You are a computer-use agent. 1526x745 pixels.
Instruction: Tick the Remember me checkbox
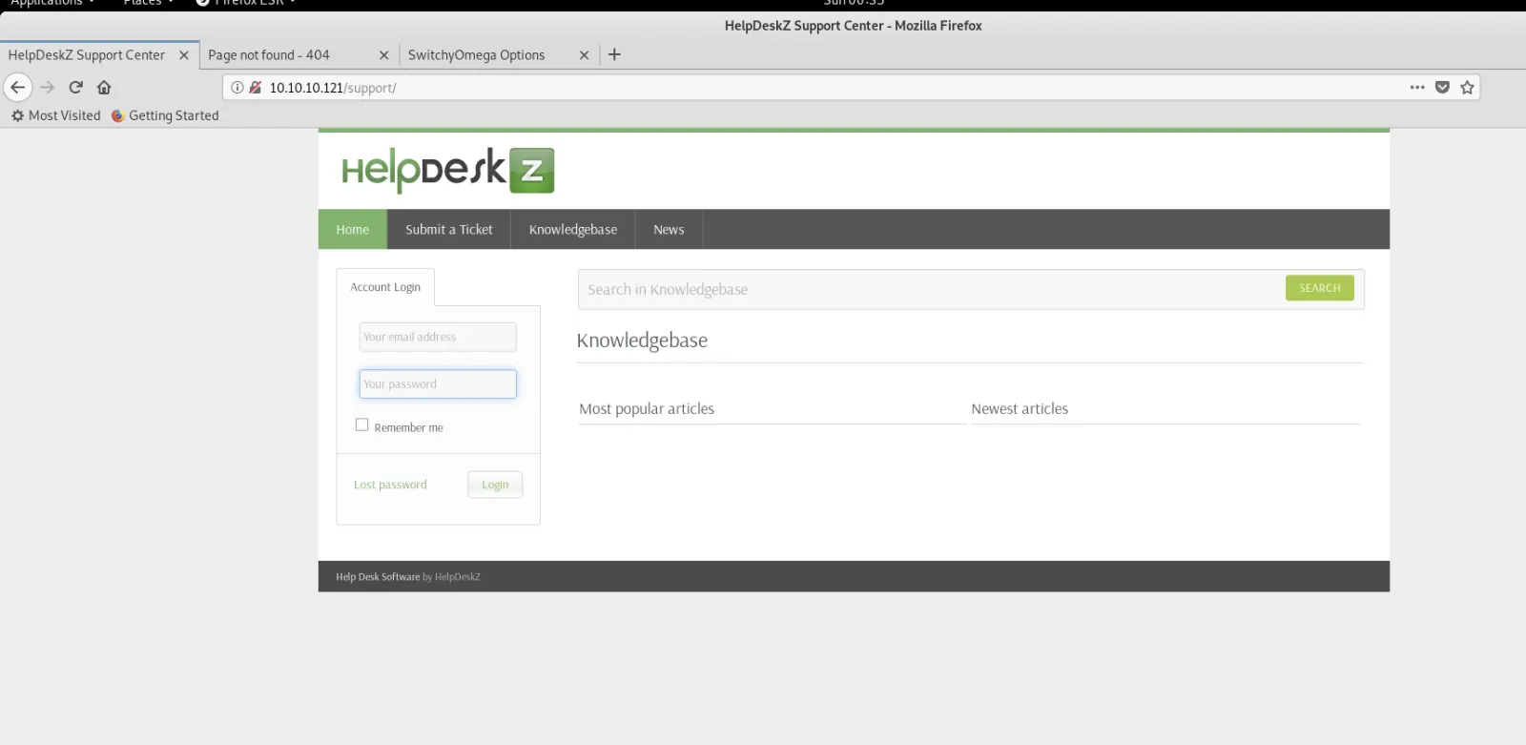[361, 424]
